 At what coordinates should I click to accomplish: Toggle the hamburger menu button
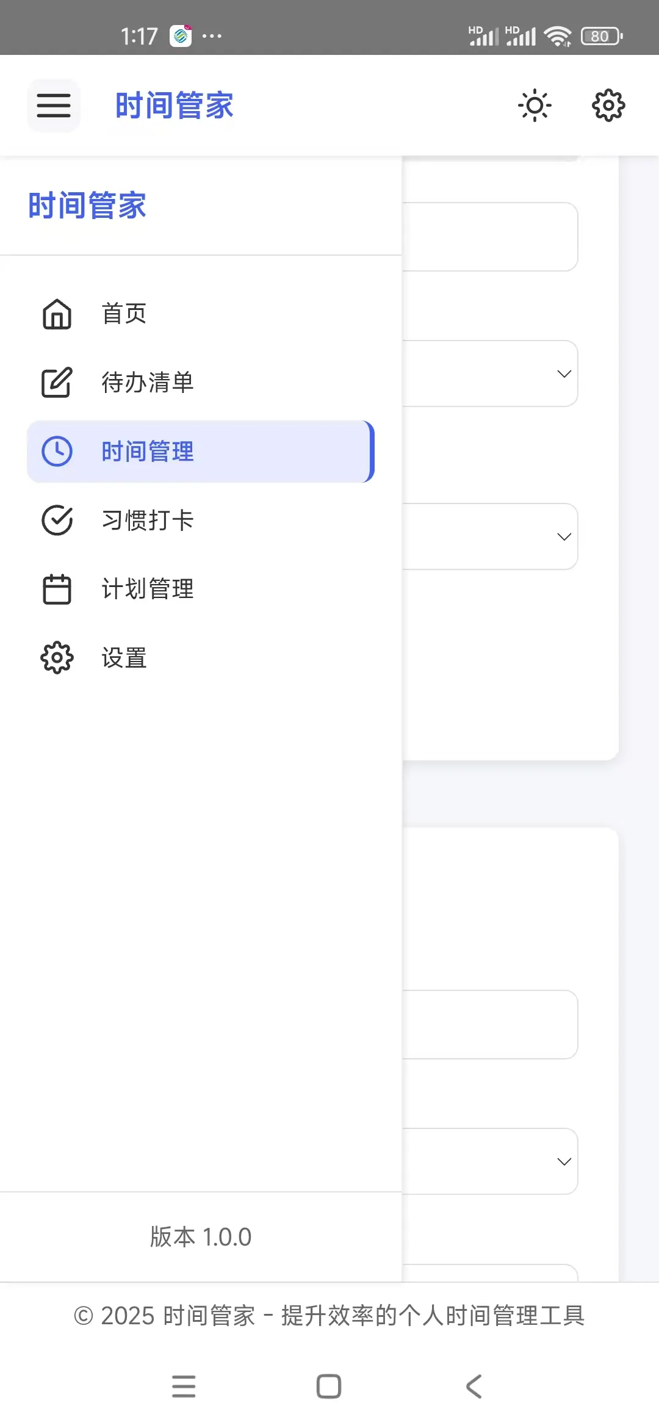point(54,106)
